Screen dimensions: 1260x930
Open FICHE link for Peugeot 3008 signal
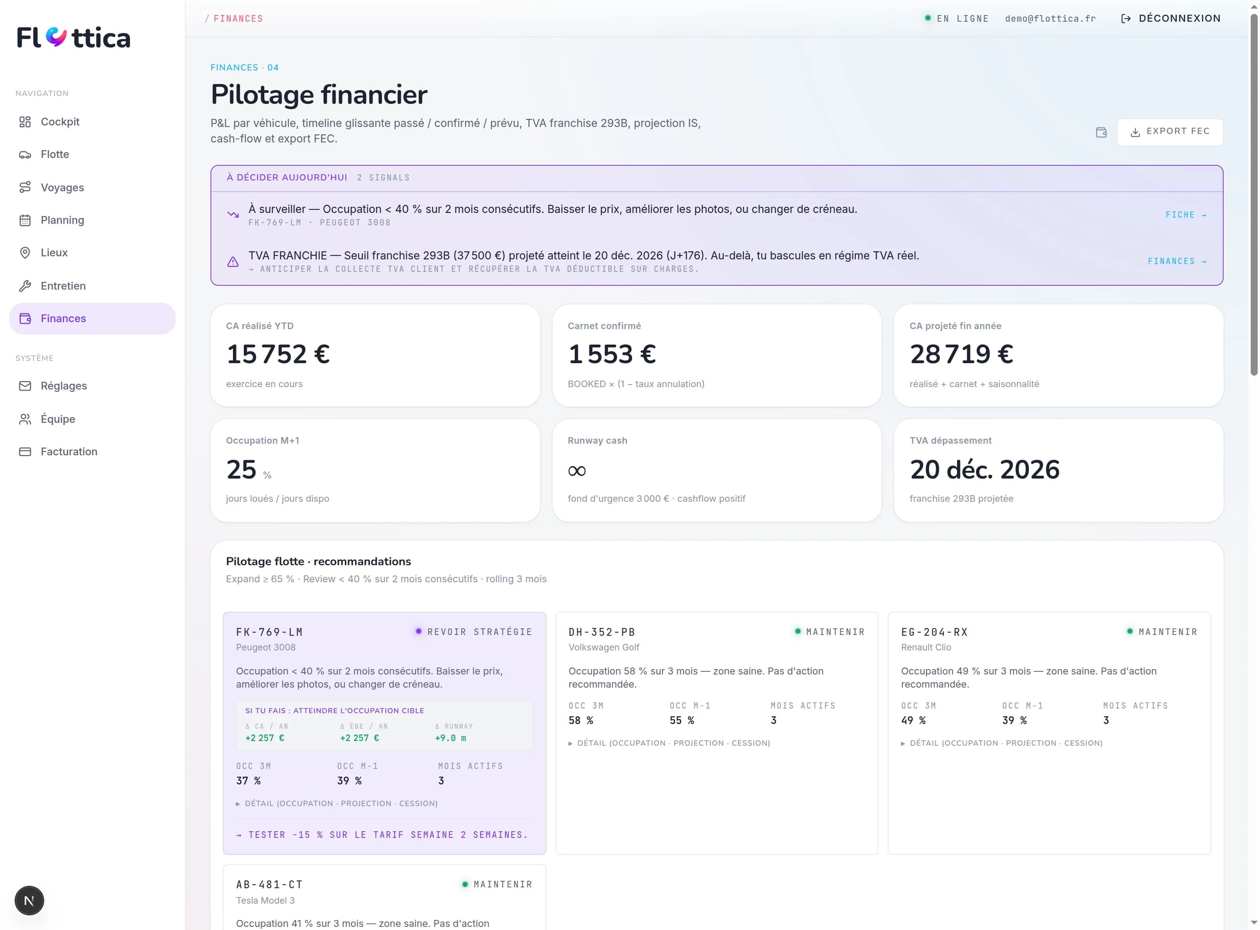(x=1186, y=215)
